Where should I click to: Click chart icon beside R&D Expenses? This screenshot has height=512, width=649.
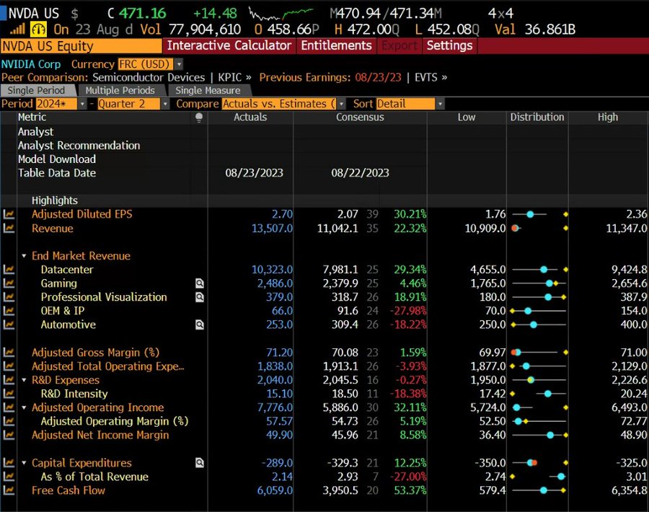click(x=8, y=380)
